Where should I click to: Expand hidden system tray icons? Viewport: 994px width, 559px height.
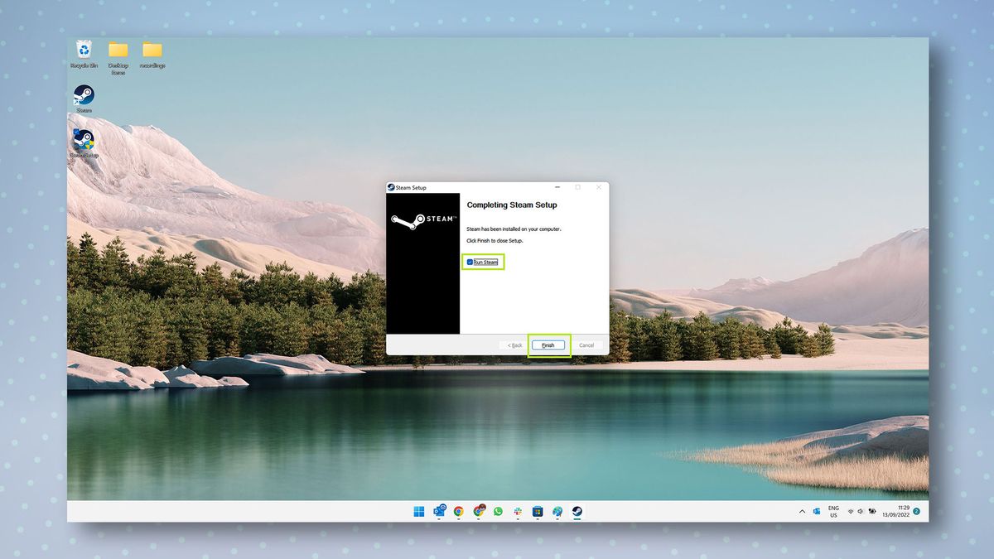[x=801, y=511]
